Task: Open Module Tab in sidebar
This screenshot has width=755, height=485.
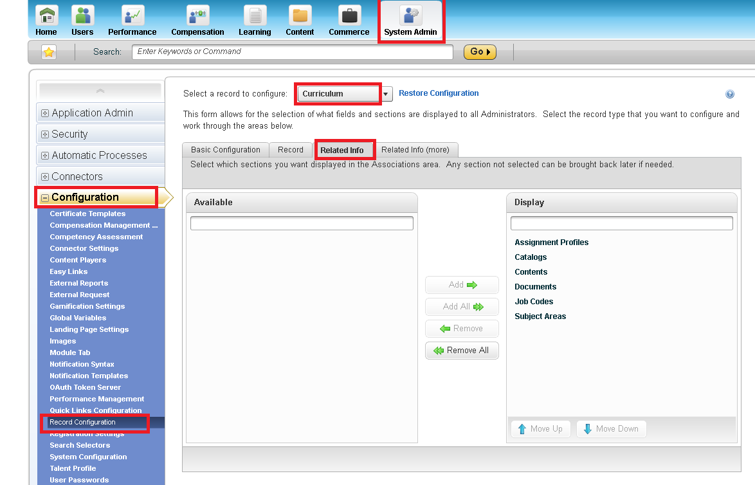Action: pos(70,352)
